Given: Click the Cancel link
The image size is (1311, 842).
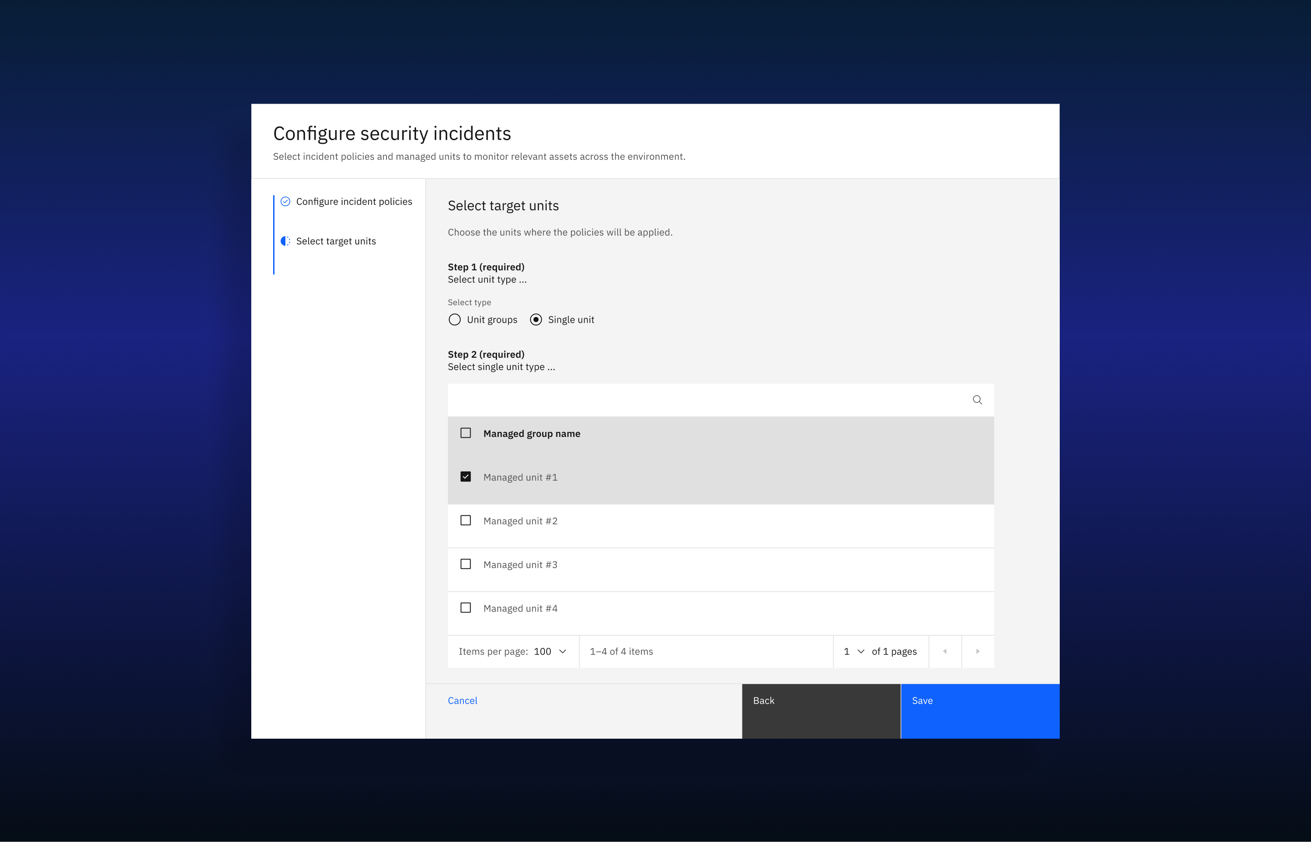Looking at the screenshot, I should click(x=462, y=700).
